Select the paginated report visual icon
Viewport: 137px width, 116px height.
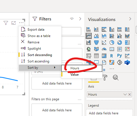[x=104, y=62]
